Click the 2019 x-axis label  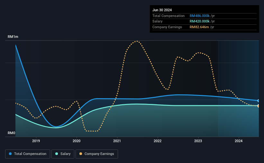[36, 141]
